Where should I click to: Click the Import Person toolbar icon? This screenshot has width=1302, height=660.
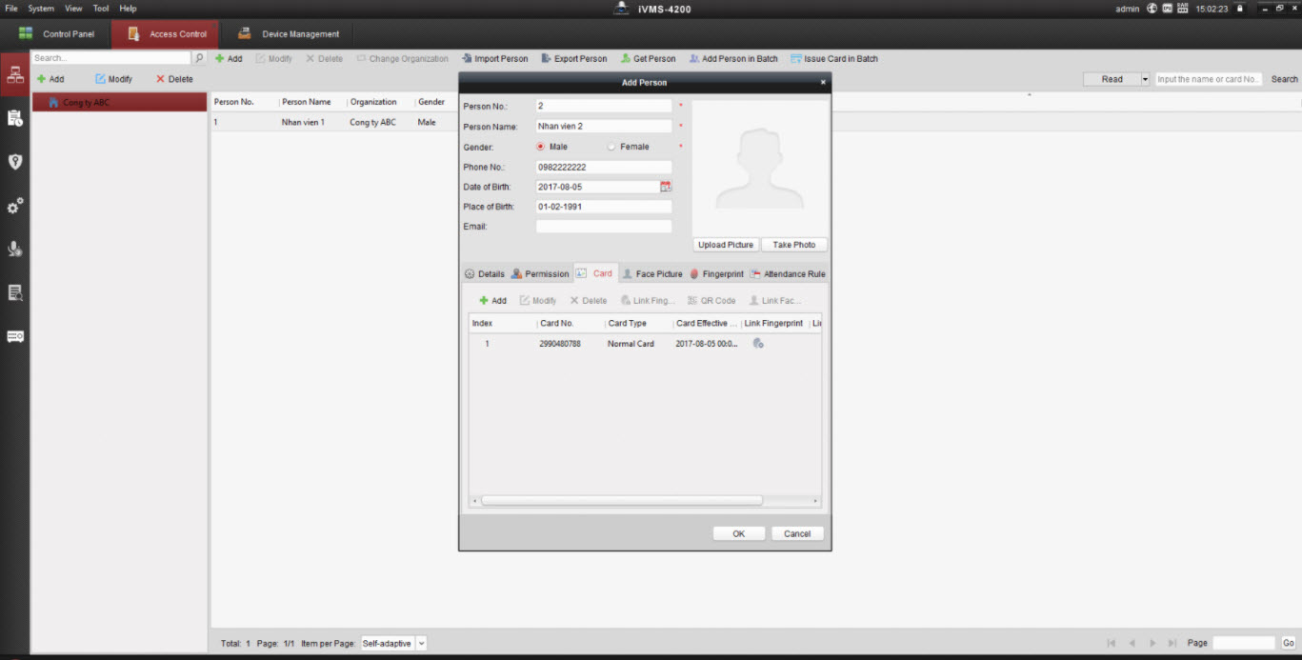click(468, 59)
